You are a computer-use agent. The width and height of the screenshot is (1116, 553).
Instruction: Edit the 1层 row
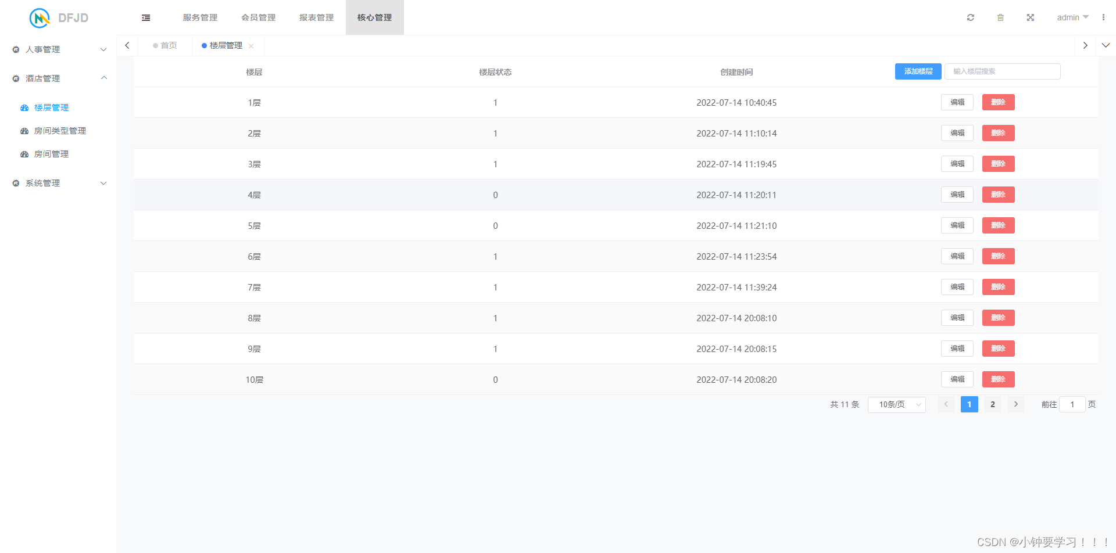pos(957,102)
